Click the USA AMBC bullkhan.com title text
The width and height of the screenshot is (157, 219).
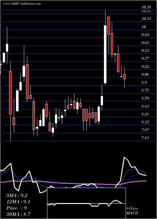(x=22, y=4)
